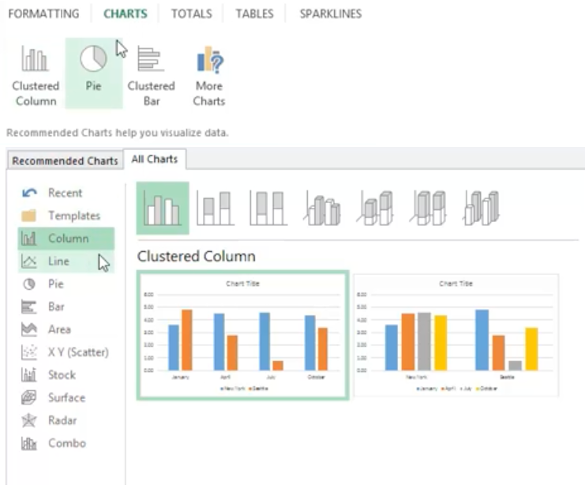Open the TOTALS tab
The image size is (585, 504).
coord(191,13)
